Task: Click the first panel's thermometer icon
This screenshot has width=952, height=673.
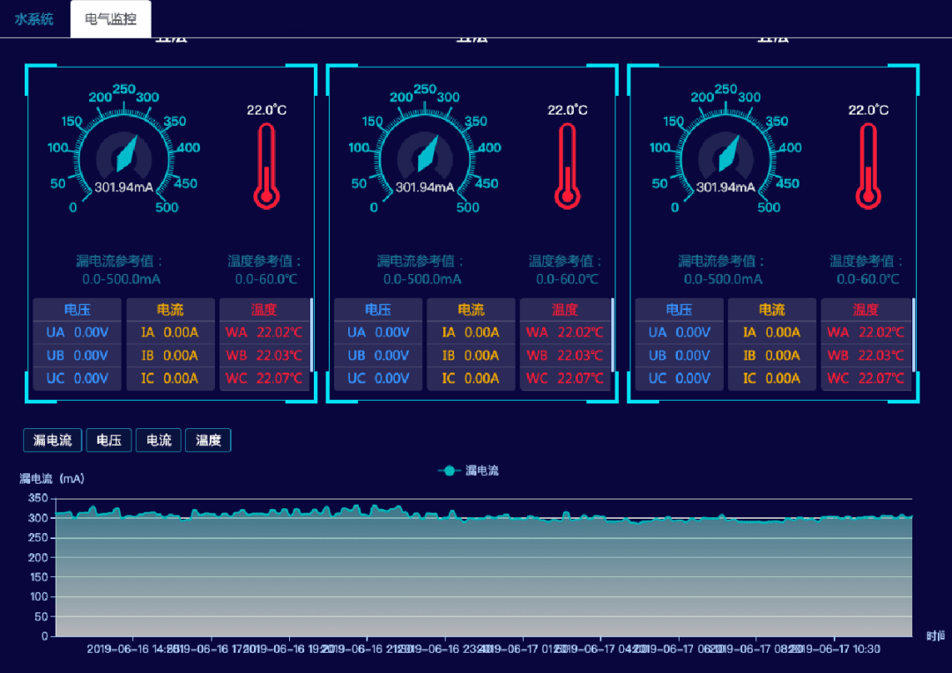Action: pyautogui.click(x=266, y=166)
